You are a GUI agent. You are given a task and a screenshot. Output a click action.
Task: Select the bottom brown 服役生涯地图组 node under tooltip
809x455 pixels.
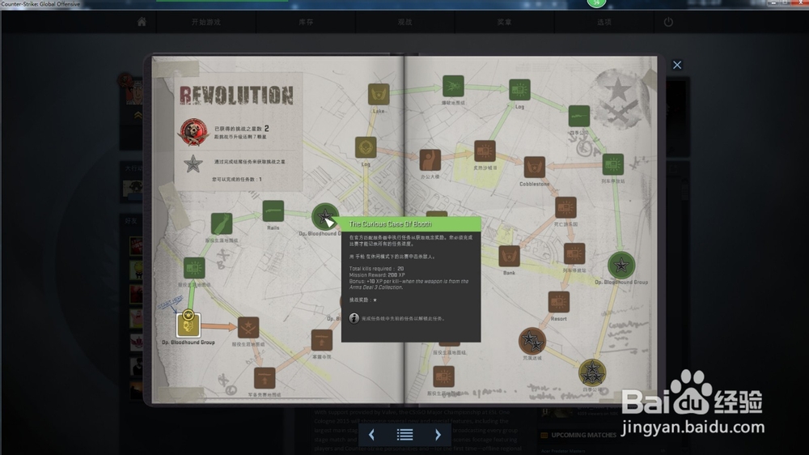click(443, 377)
